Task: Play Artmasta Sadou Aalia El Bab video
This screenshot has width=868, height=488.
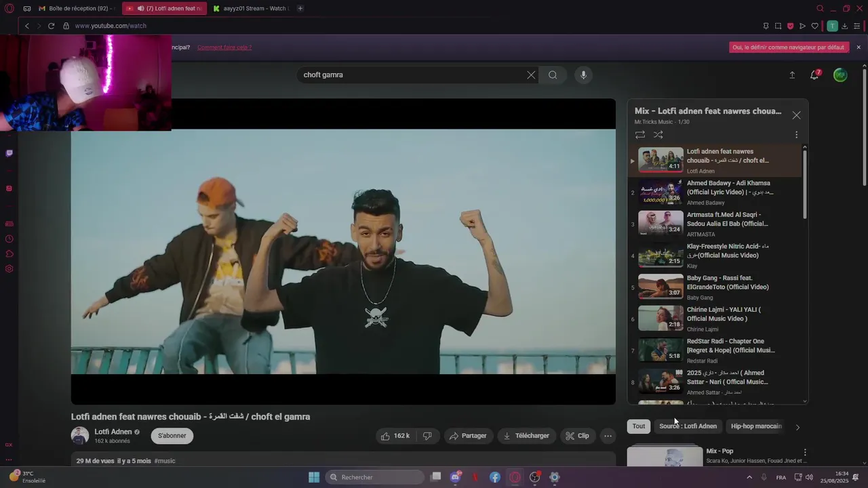Action: point(715,224)
